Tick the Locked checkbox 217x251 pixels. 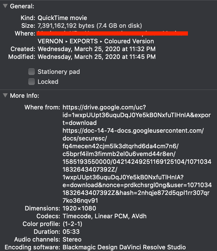point(32,82)
